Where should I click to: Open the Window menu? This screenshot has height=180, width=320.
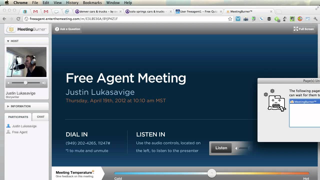pos(113,3)
